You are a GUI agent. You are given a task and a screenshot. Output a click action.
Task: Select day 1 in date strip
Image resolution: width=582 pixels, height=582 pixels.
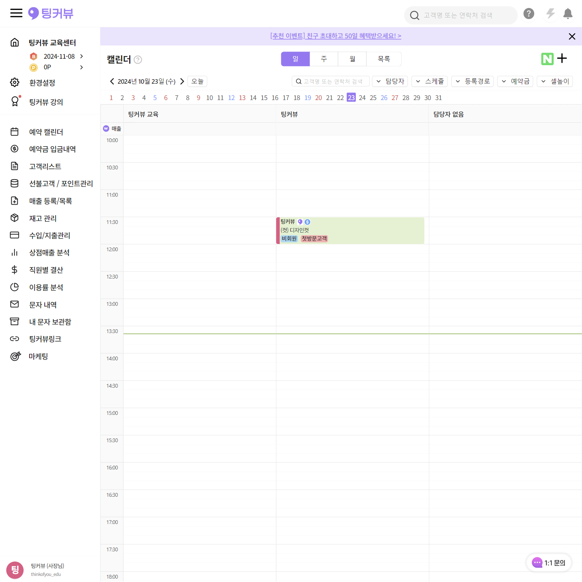point(111,98)
